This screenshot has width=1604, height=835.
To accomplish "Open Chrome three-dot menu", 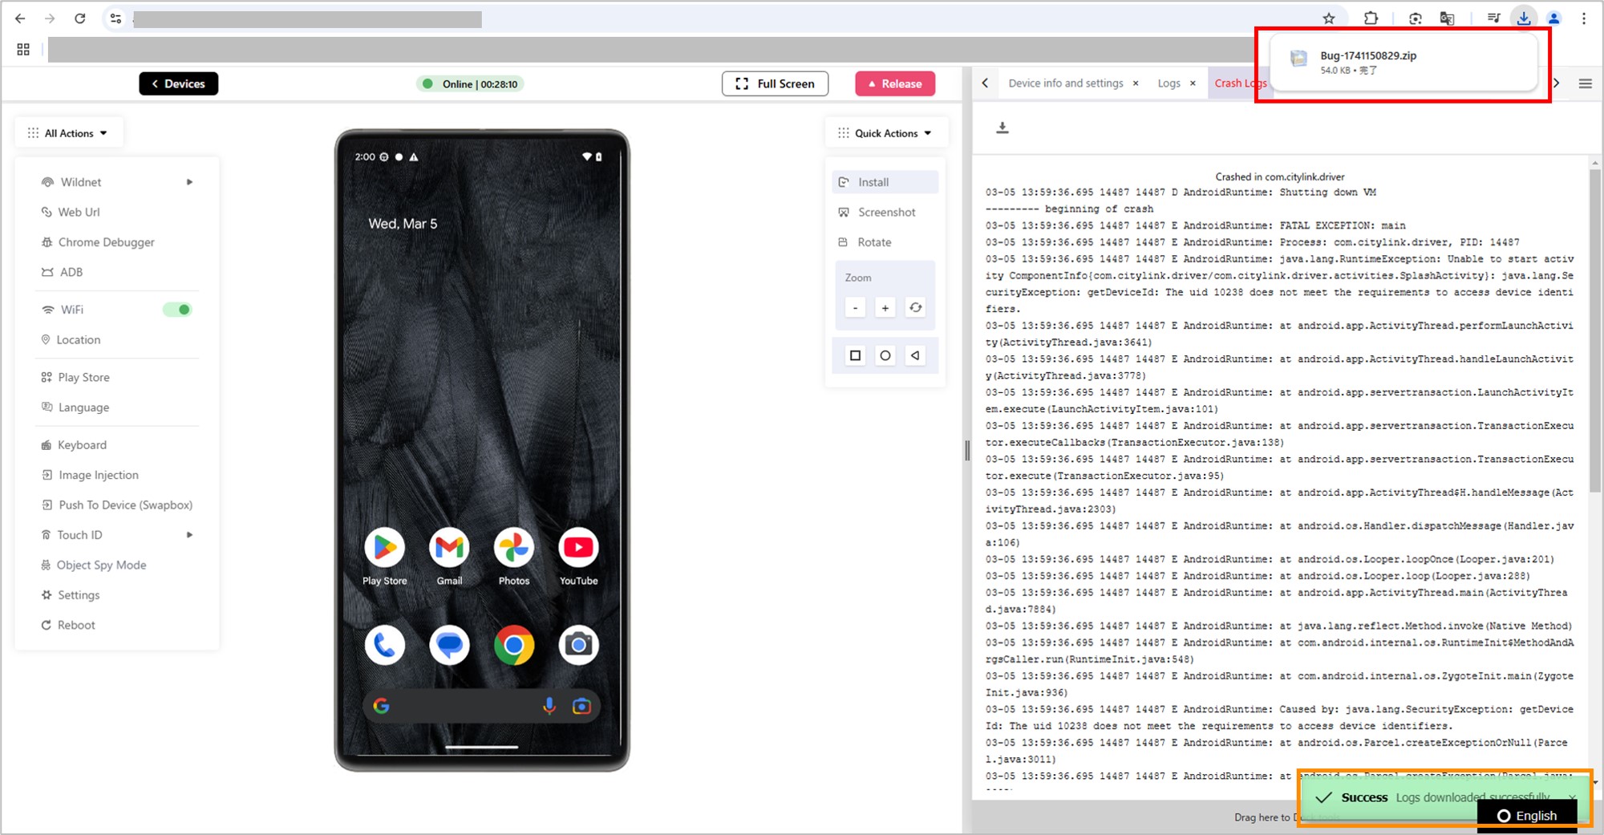I will tap(1584, 18).
